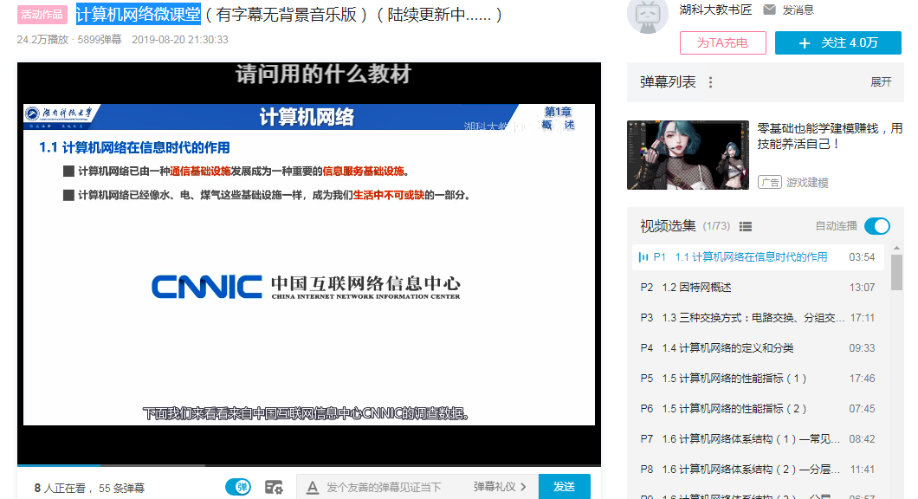Viewport: 918px width, 499px height.
Task: Open the 3D modeling ad thumbnail
Action: tap(688, 155)
